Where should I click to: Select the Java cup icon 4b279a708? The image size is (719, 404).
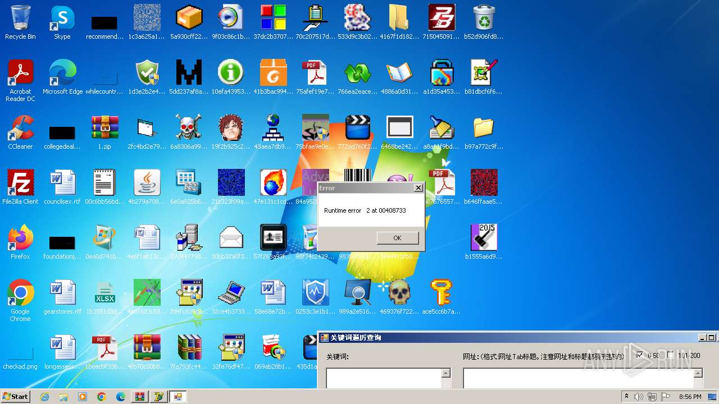147,187
